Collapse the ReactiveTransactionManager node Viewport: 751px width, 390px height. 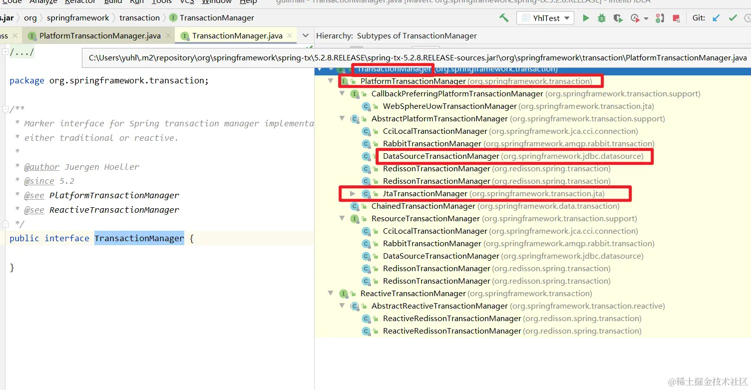(331, 294)
